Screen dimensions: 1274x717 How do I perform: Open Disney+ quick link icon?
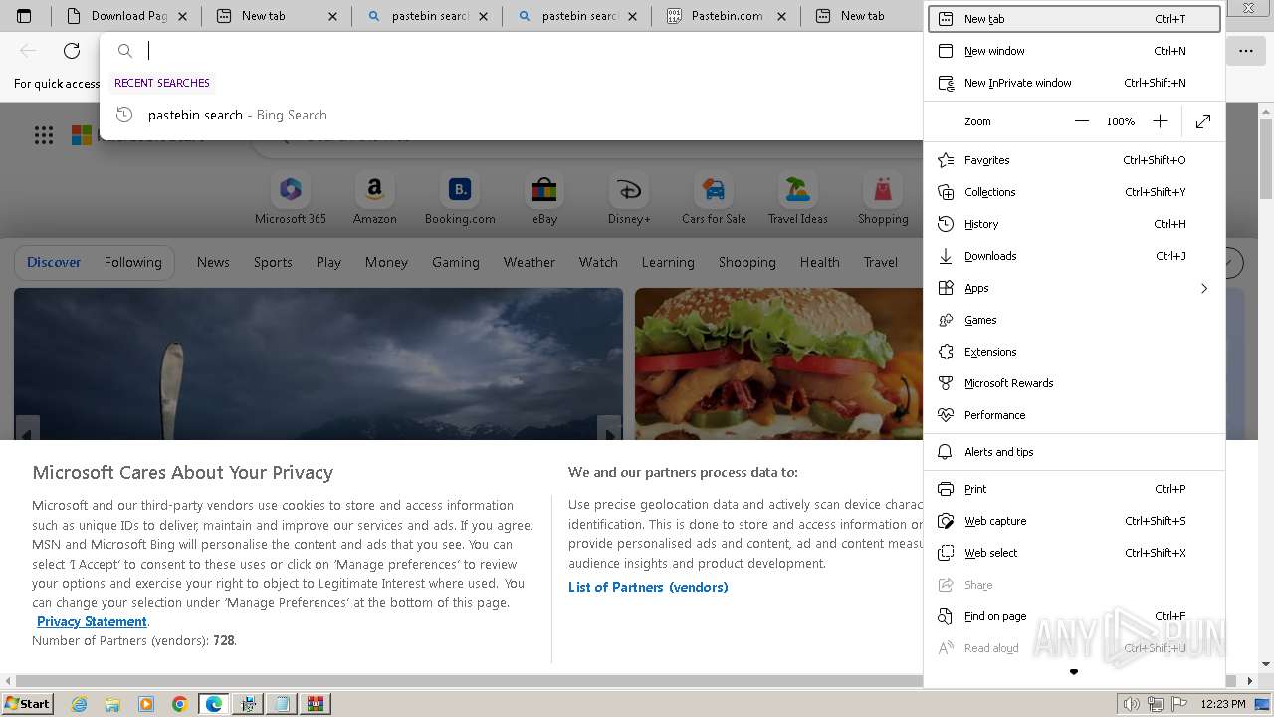tap(629, 189)
